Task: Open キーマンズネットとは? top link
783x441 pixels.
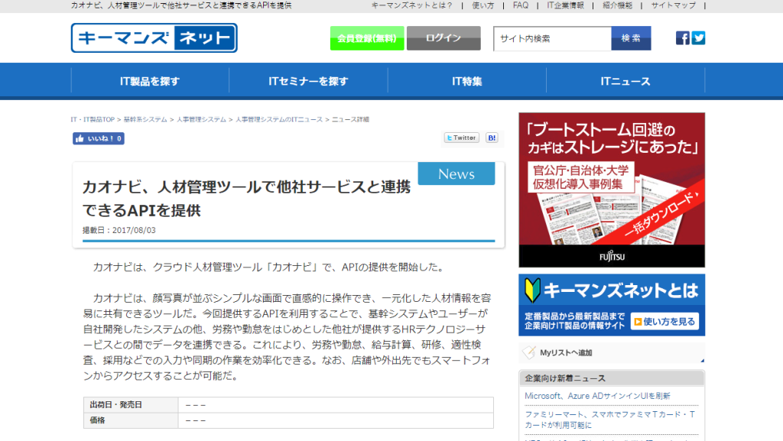Action: pos(412,5)
